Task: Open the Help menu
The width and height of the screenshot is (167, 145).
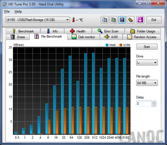Action: pos(18,12)
